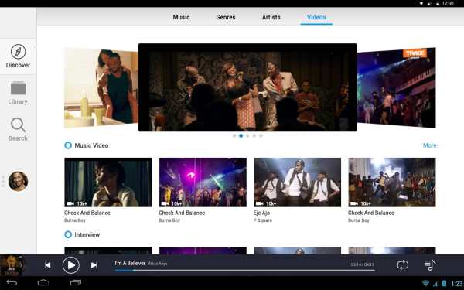Viewport: 464px width, 290px height.
Task: Select the fifth carousel page dot
Action: coord(261,136)
